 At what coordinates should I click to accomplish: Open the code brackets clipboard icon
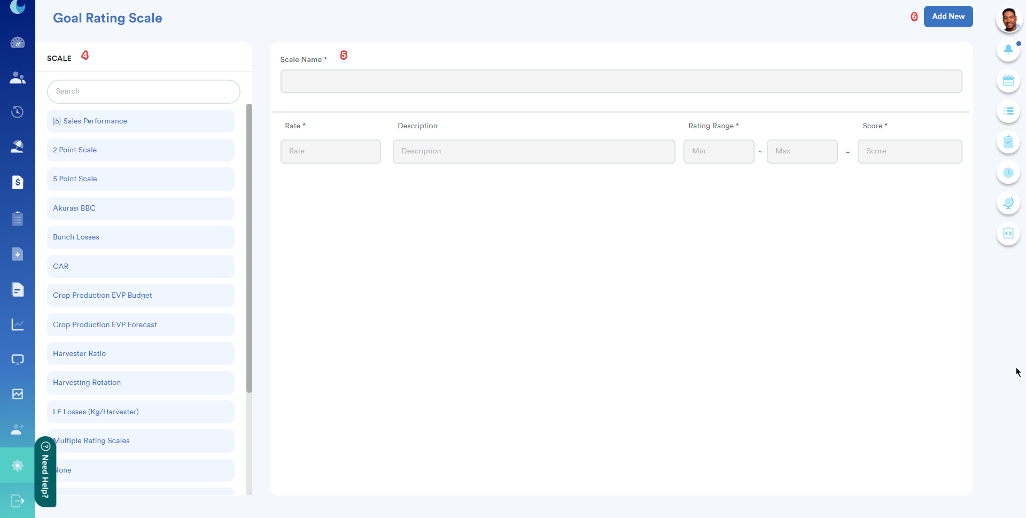(1008, 233)
